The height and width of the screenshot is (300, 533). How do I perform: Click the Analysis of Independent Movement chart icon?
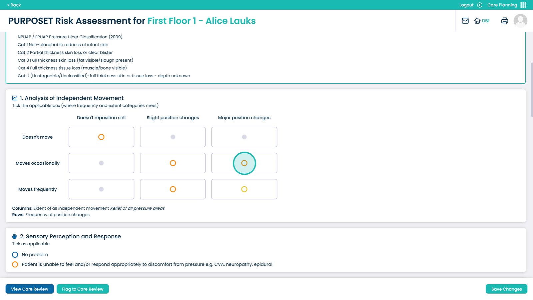click(x=15, y=98)
